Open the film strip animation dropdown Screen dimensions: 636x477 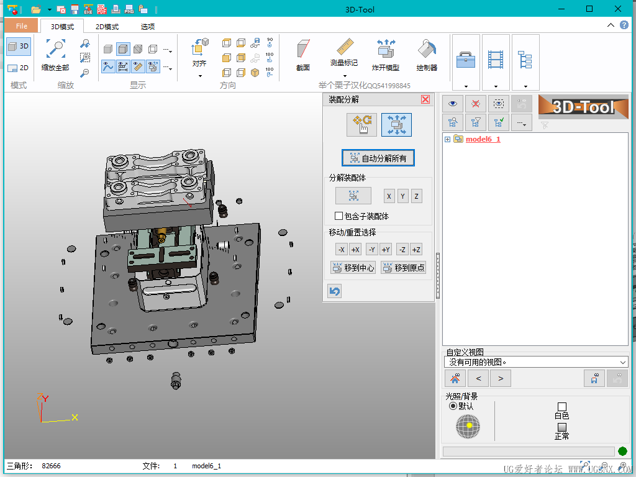coord(496,63)
